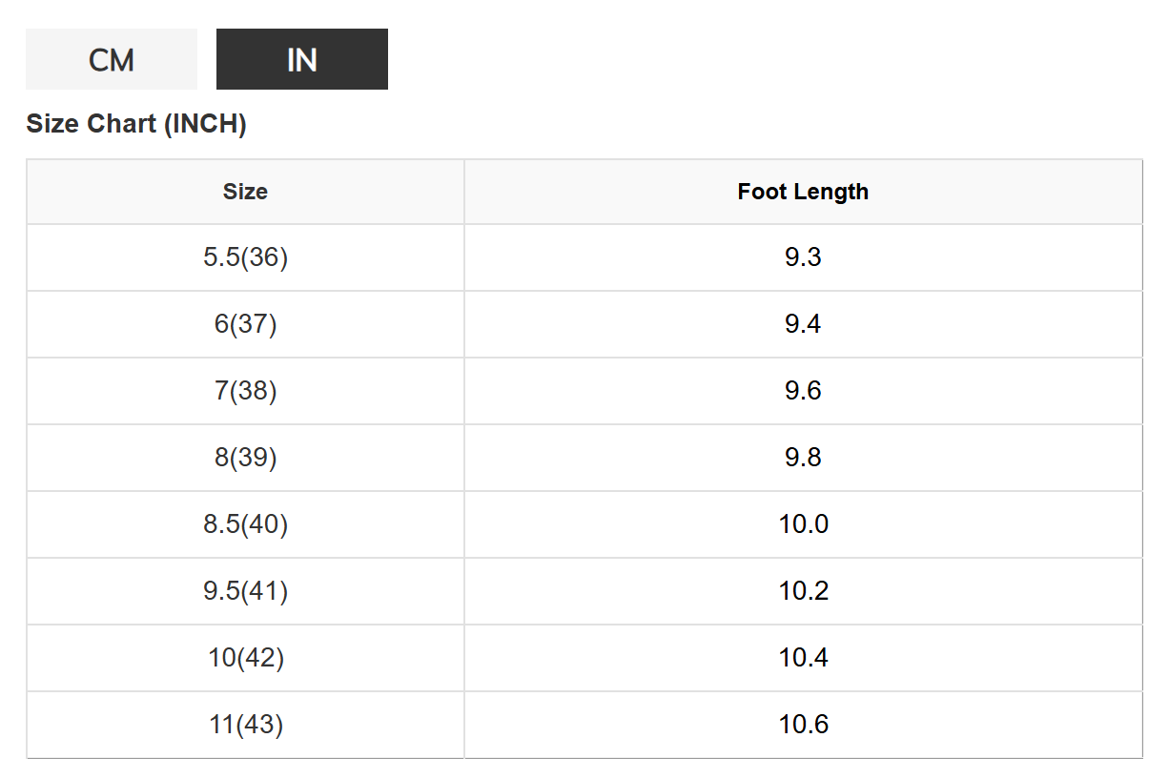The image size is (1169, 779).
Task: Switch to the CM unit tab
Action: coord(112,60)
